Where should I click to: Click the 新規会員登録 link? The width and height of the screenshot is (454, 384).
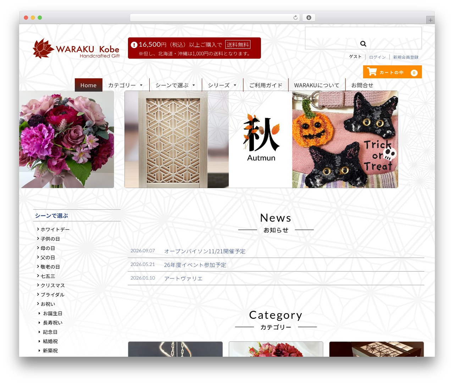click(x=406, y=57)
